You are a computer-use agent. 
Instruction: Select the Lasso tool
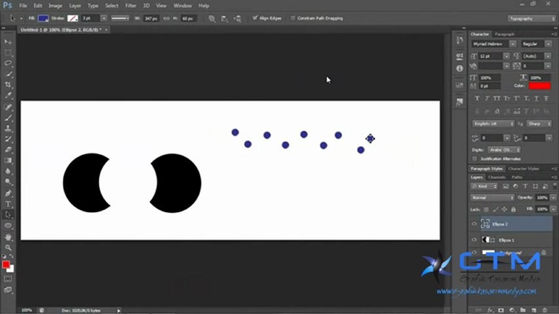click(8, 63)
